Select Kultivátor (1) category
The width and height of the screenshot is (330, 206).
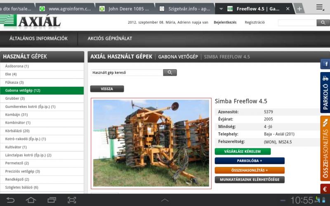coord(42,147)
